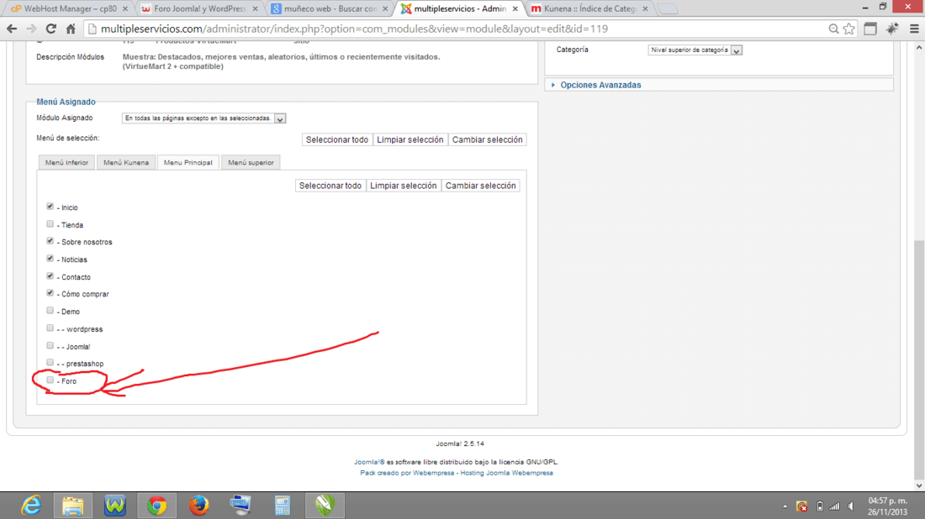Open File Explorer from the taskbar
The width and height of the screenshot is (925, 519).
click(72, 506)
